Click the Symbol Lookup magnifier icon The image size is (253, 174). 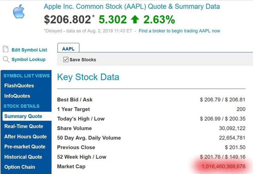6,59
